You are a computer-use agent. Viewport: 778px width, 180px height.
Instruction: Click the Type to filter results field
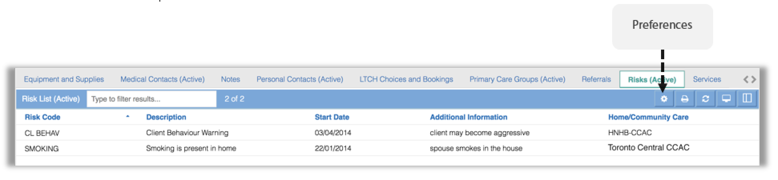click(x=151, y=99)
